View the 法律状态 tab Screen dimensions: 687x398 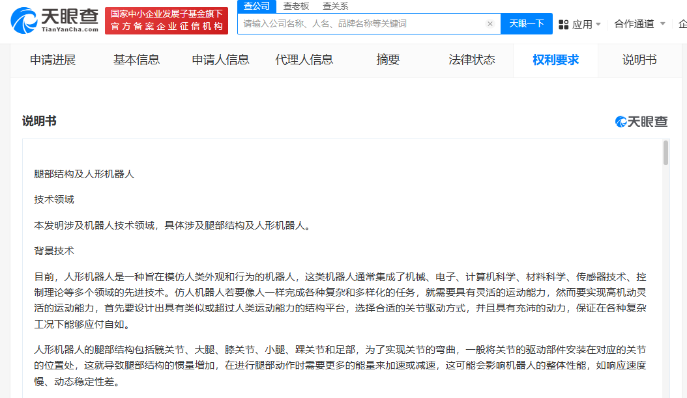pyautogui.click(x=471, y=60)
